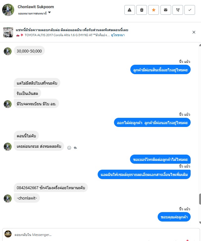Dismiss the ad banner with X

(194, 32)
